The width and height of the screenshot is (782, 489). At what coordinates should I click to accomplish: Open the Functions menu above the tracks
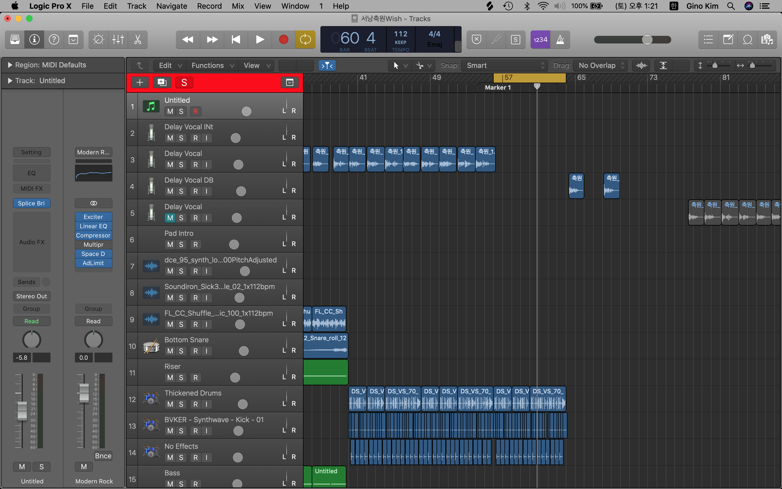click(x=209, y=65)
